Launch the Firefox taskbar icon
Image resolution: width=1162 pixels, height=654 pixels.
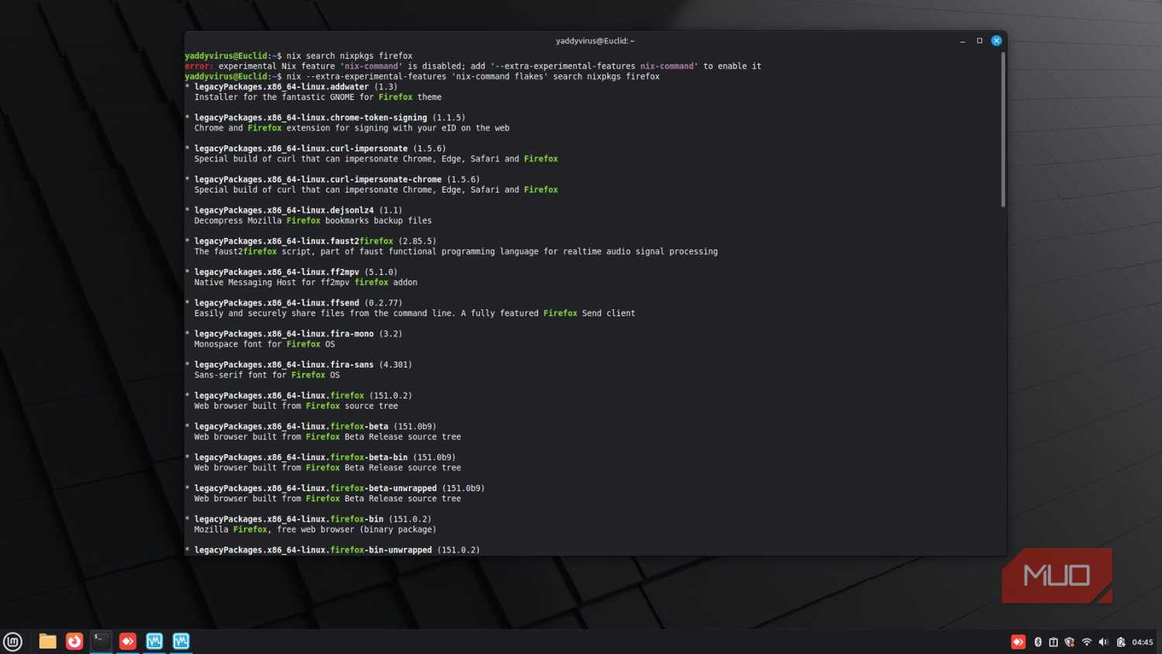point(74,641)
